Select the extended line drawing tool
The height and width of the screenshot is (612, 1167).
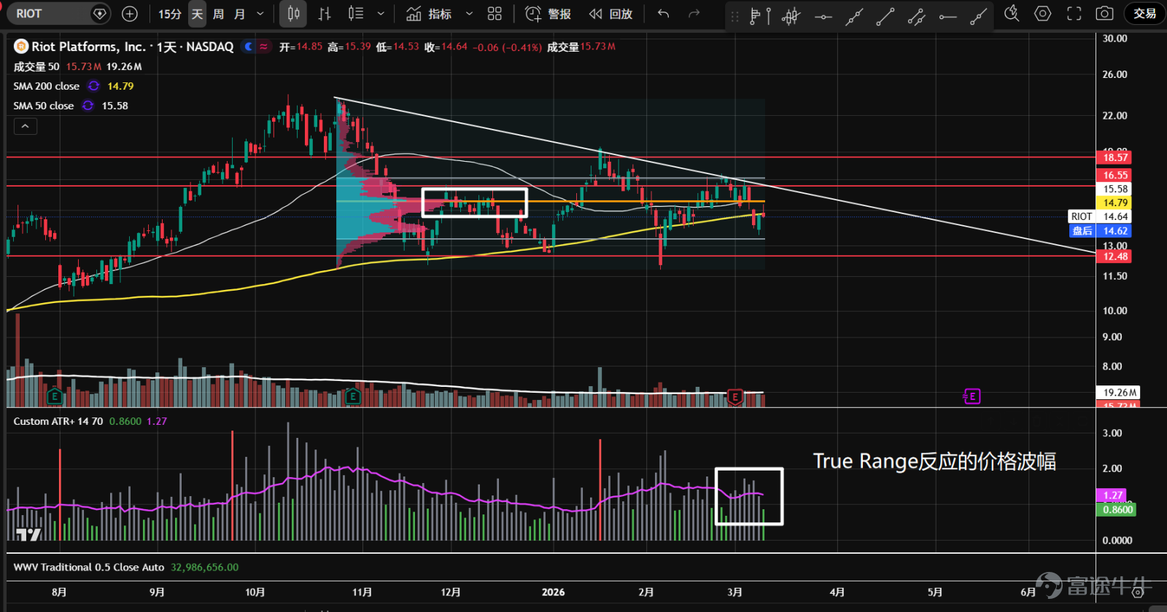click(x=854, y=15)
